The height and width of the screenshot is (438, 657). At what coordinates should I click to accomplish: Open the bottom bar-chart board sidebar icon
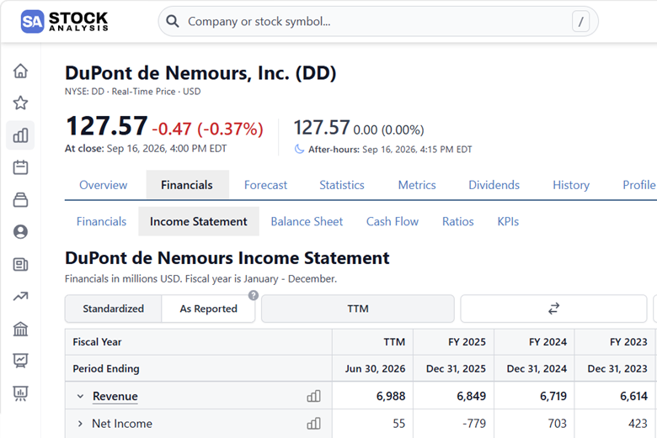click(x=20, y=393)
